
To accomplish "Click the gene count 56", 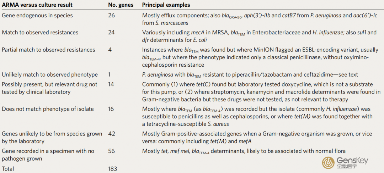I will (x=111, y=151).
